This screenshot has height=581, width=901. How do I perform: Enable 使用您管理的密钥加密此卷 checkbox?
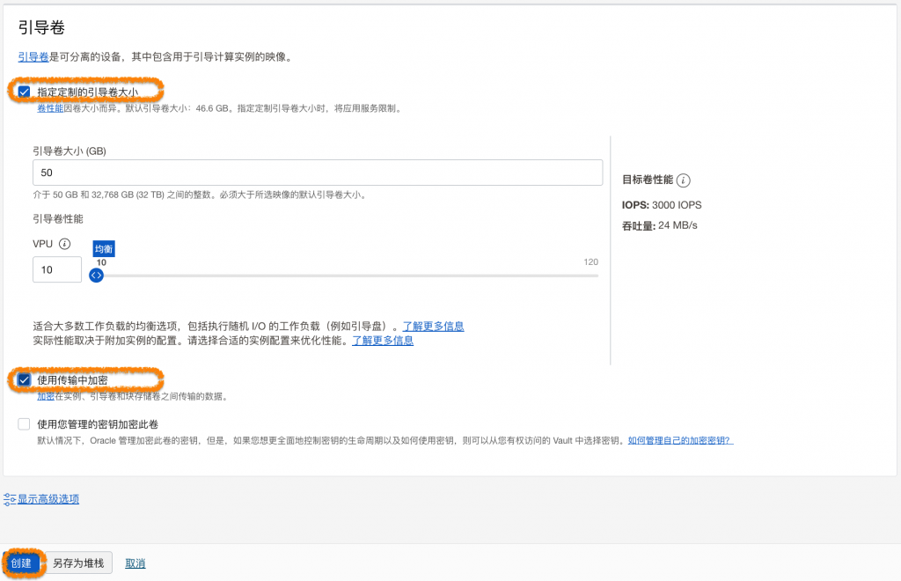pyautogui.click(x=25, y=424)
